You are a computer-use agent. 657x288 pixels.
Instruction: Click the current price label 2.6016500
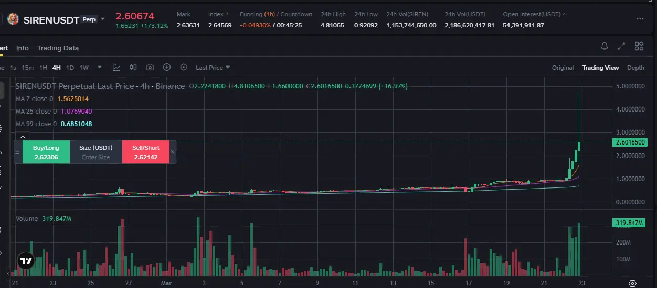pos(630,142)
